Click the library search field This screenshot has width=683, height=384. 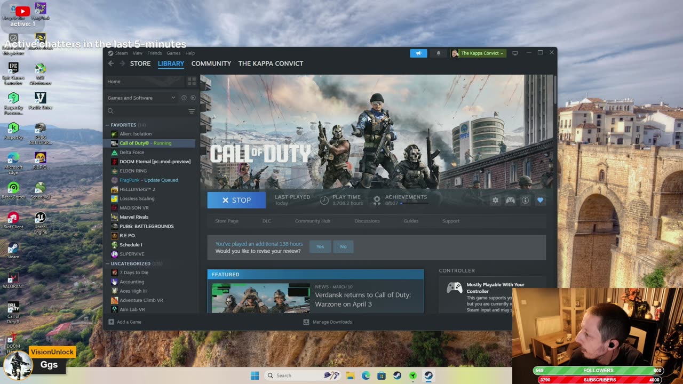[147, 111]
